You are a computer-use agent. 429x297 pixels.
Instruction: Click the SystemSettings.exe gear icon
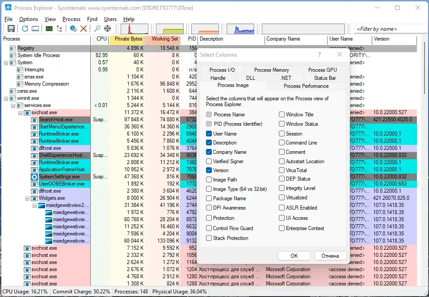tap(34, 177)
